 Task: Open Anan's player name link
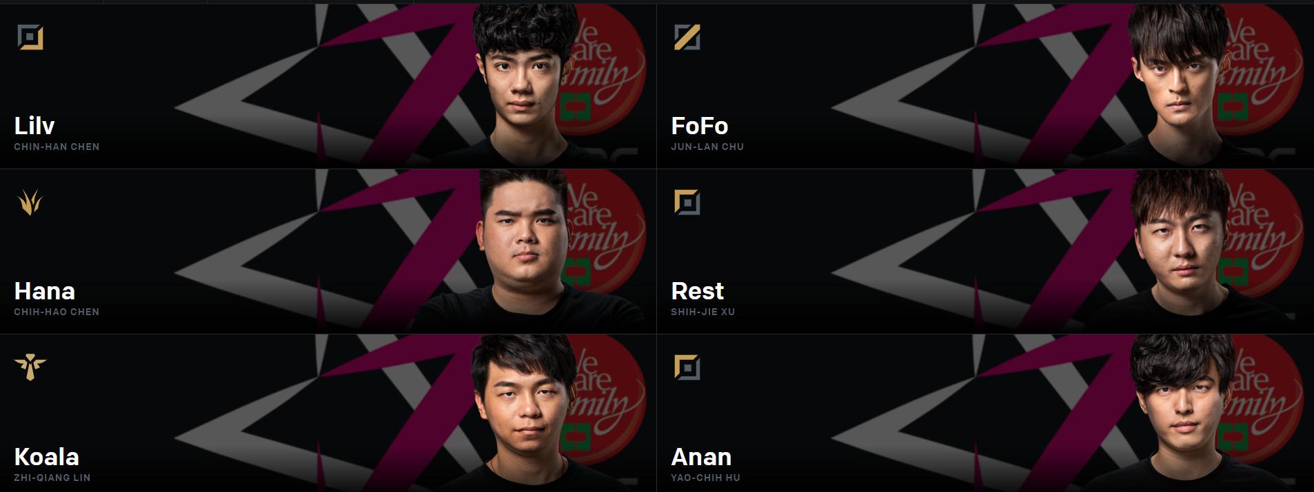pos(701,457)
